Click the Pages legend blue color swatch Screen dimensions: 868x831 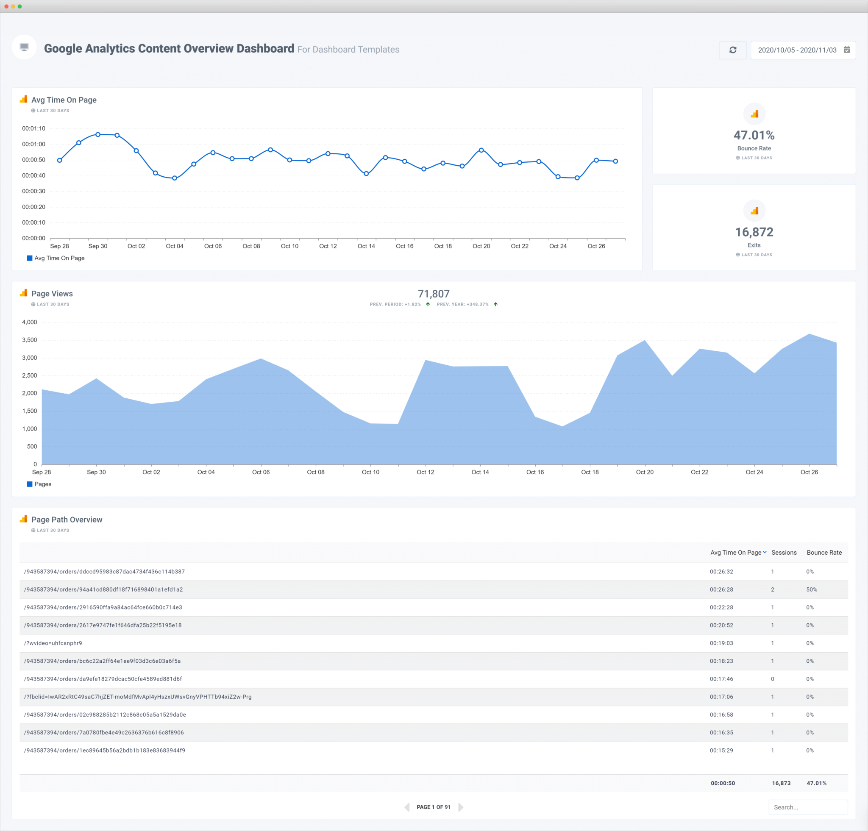[x=30, y=484]
